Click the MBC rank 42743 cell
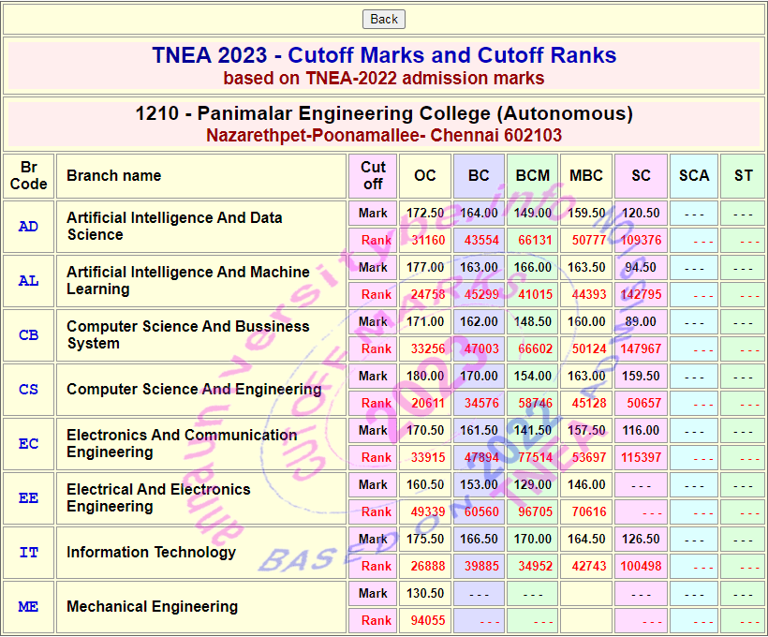The height and width of the screenshot is (637, 768). (x=586, y=567)
